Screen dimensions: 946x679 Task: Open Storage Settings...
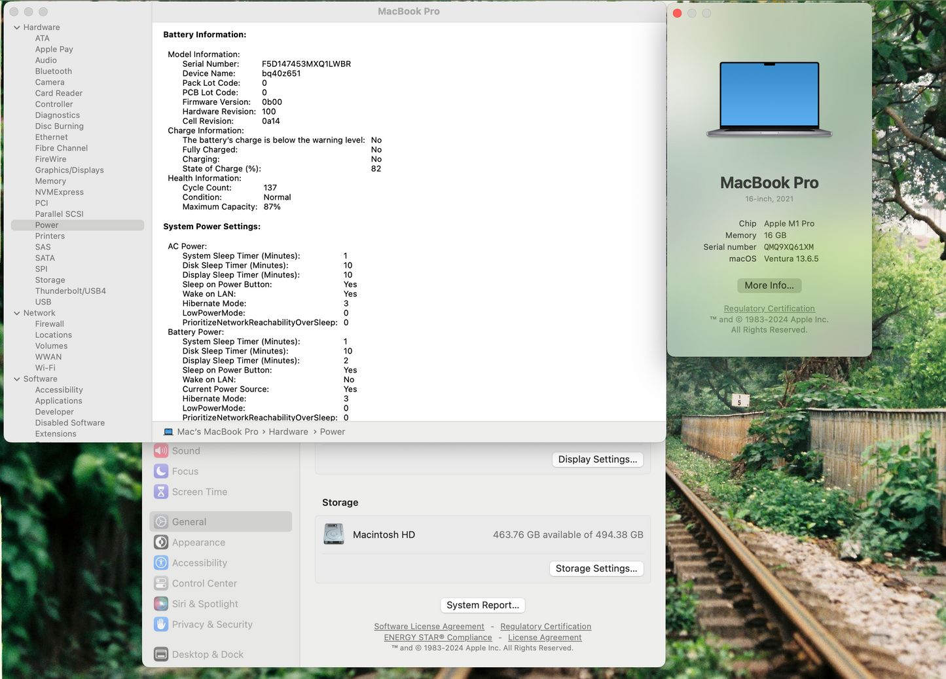coord(596,568)
